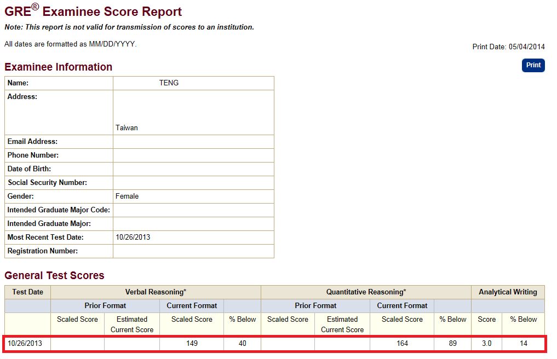Select the Print Date: 05/04/2014 text
557x359 pixels.
(x=508, y=47)
